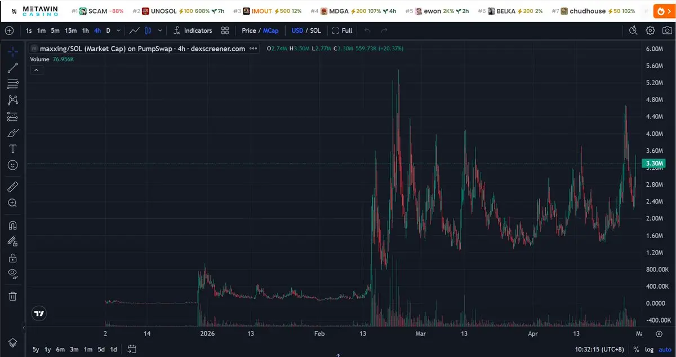Screen dimensions: 676x357
Task: Set interval to 5m
Action: click(55, 30)
